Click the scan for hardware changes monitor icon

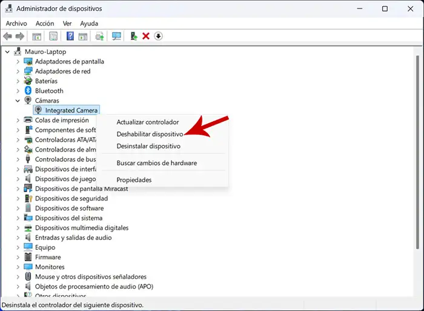(116, 36)
